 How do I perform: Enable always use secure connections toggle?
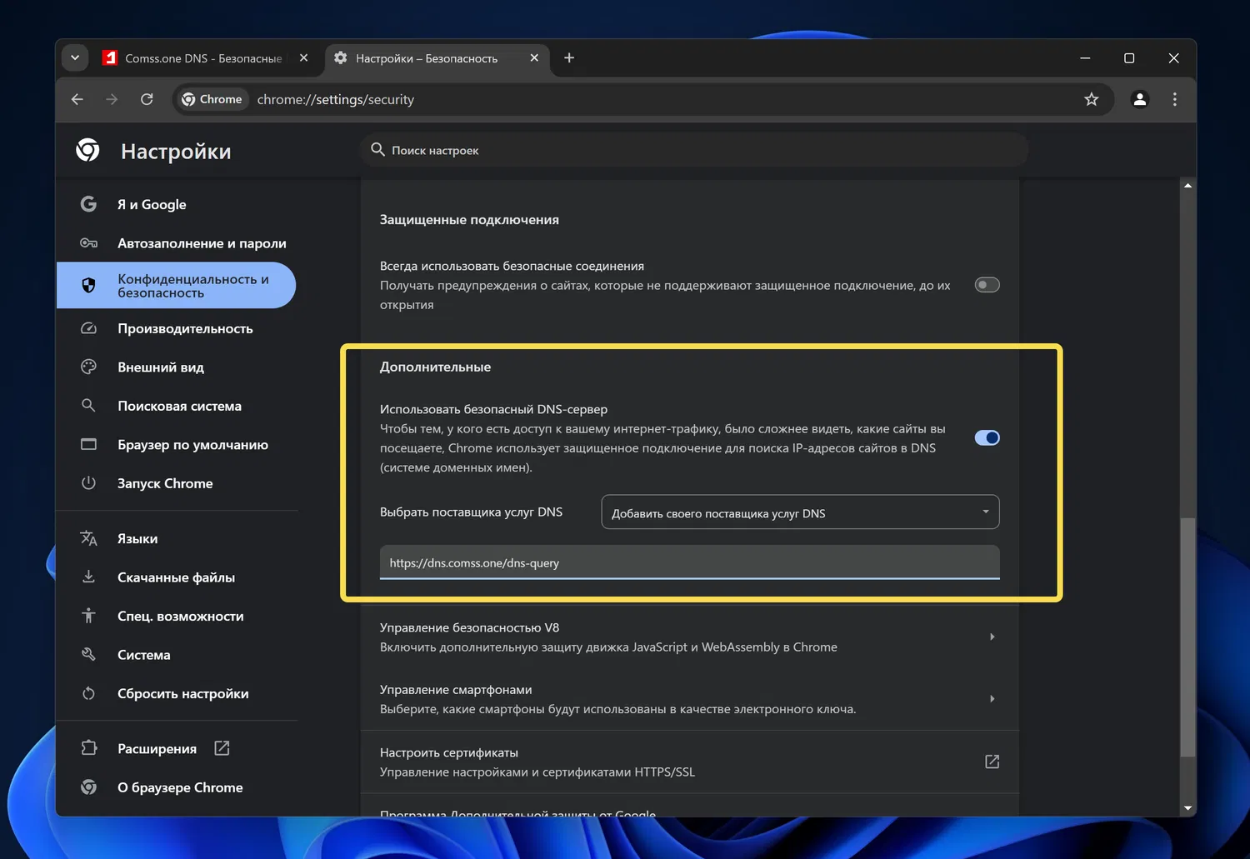point(987,285)
